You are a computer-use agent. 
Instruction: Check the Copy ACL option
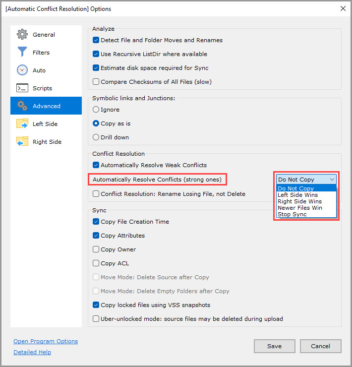[96, 263]
